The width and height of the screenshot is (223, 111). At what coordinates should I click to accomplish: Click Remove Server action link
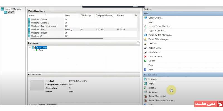pyautogui.click(x=155, y=57)
